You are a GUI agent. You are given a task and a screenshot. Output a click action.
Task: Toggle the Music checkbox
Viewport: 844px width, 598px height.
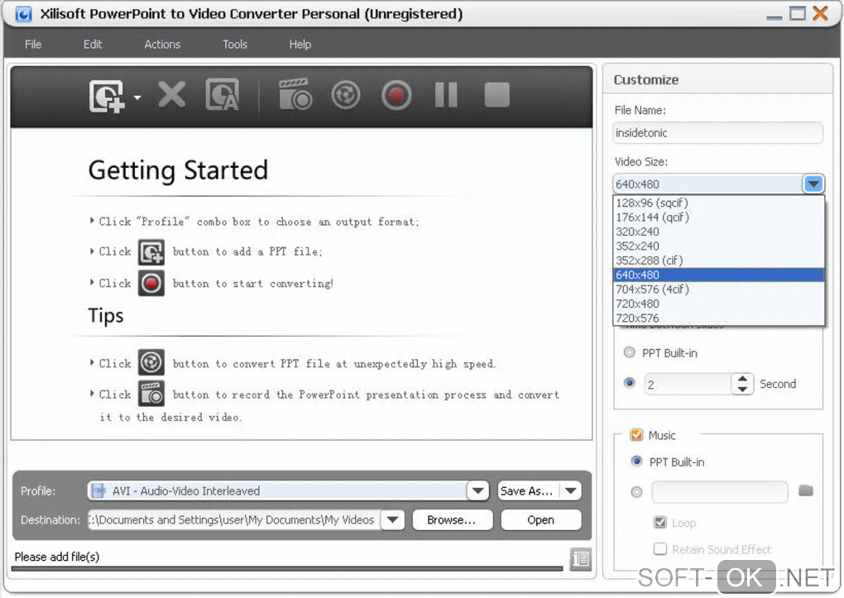637,435
